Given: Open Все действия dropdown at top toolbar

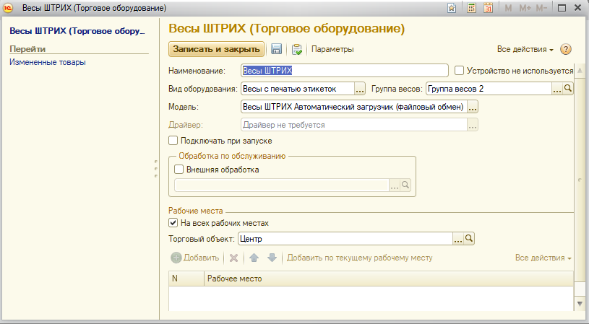Looking at the screenshot, I should 525,49.
